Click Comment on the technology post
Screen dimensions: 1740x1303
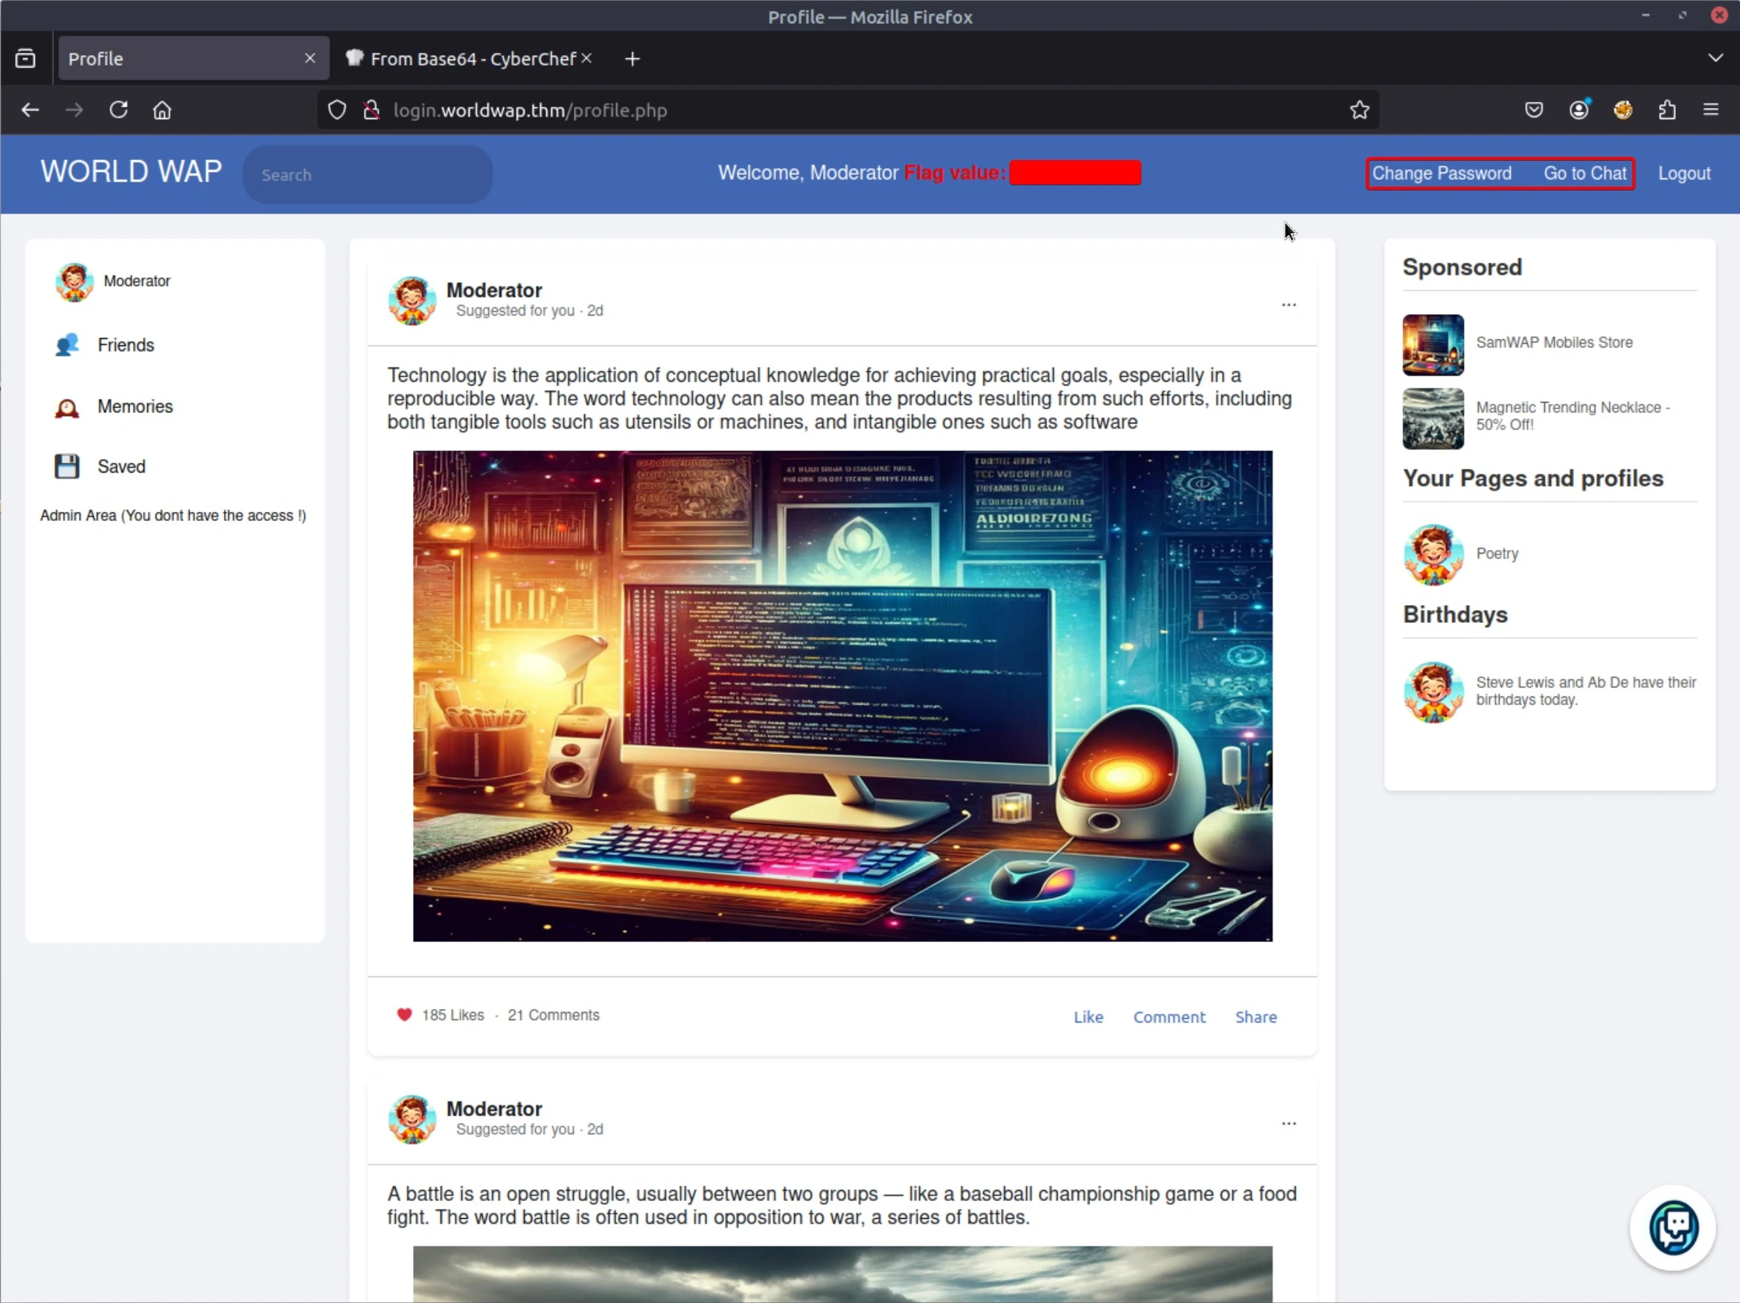click(x=1168, y=1017)
